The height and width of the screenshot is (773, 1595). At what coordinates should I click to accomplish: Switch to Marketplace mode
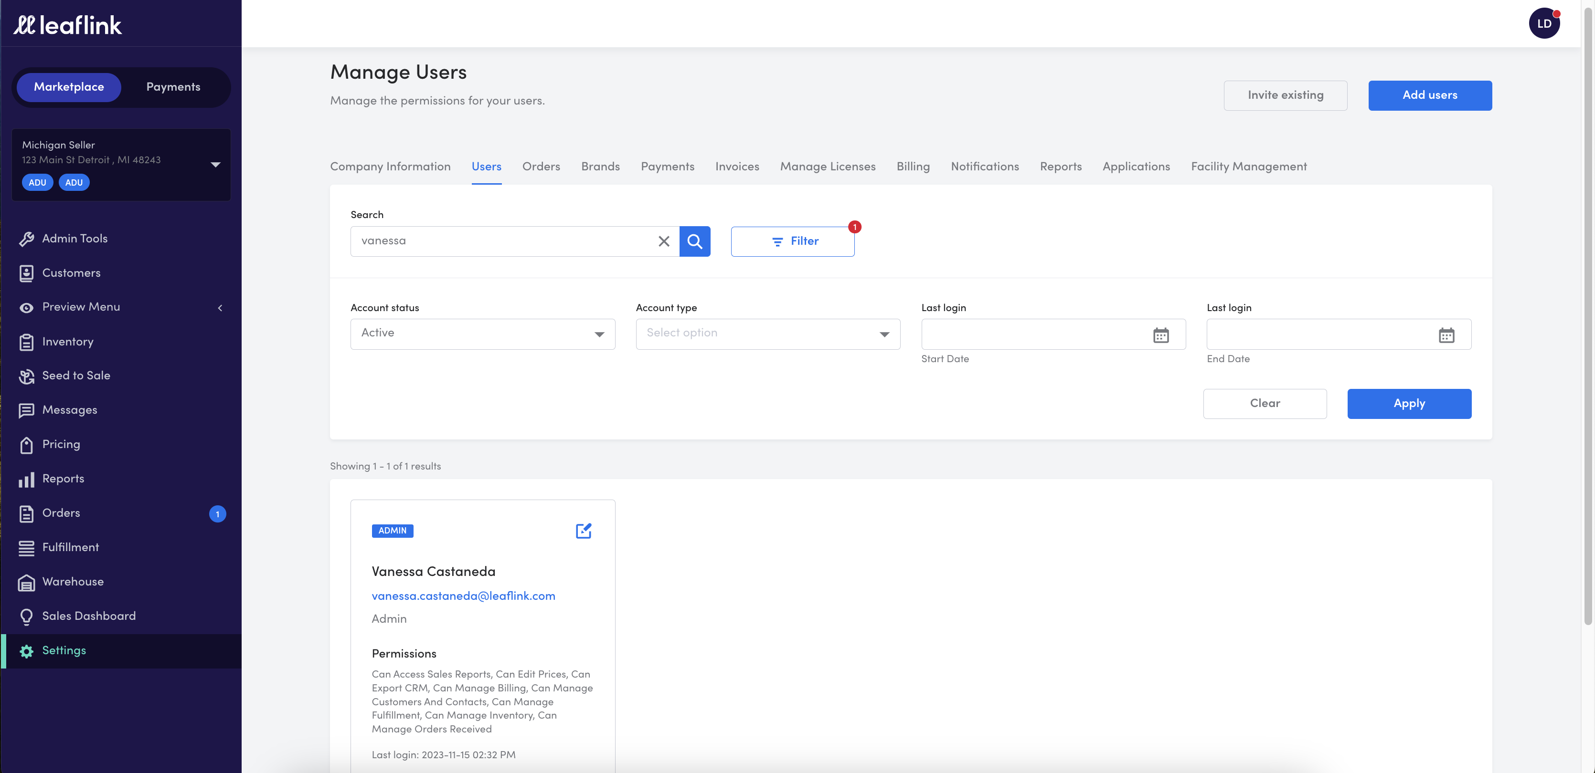[69, 87]
